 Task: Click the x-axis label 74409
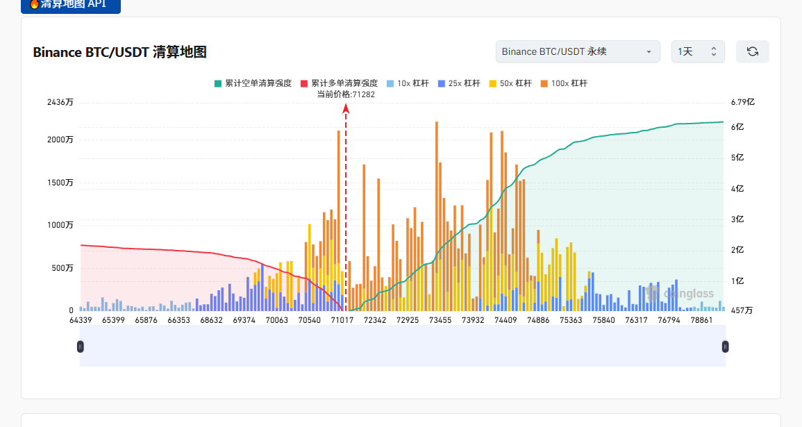pos(506,320)
